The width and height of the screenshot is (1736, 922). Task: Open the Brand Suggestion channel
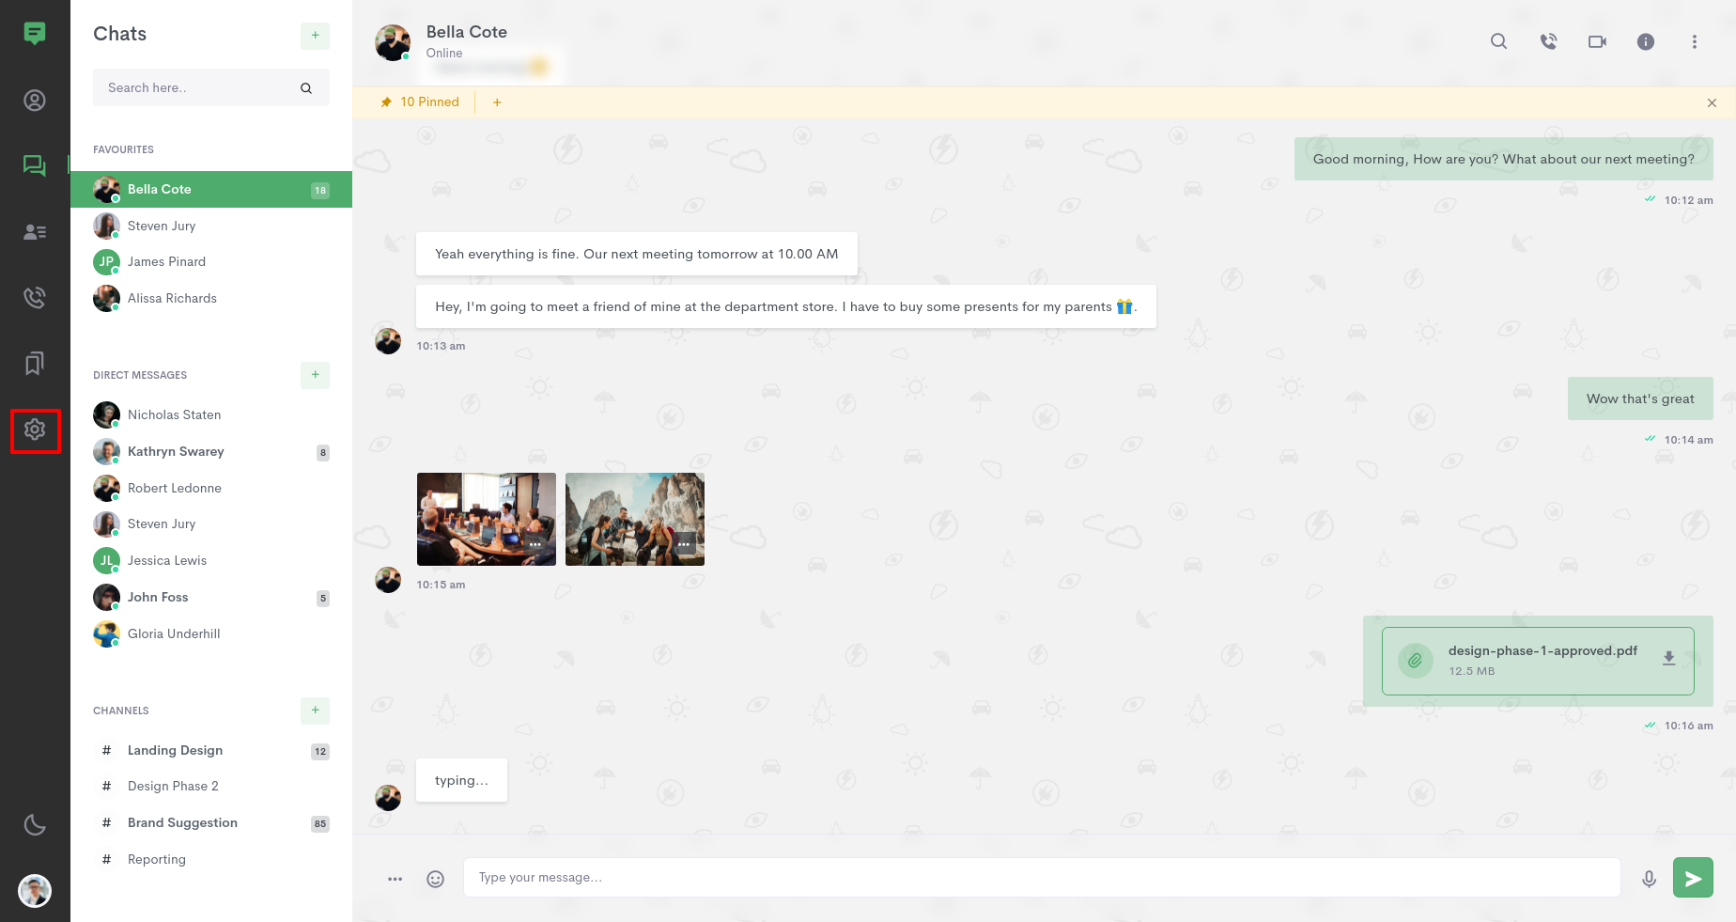181,822
